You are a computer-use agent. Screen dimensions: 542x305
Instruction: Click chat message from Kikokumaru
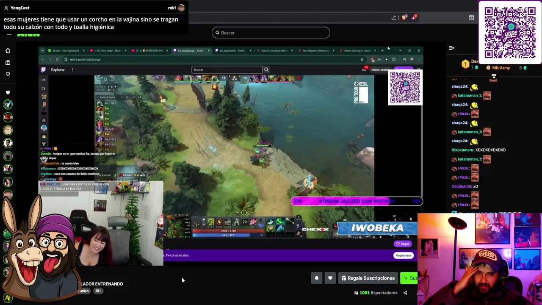[x=478, y=150]
